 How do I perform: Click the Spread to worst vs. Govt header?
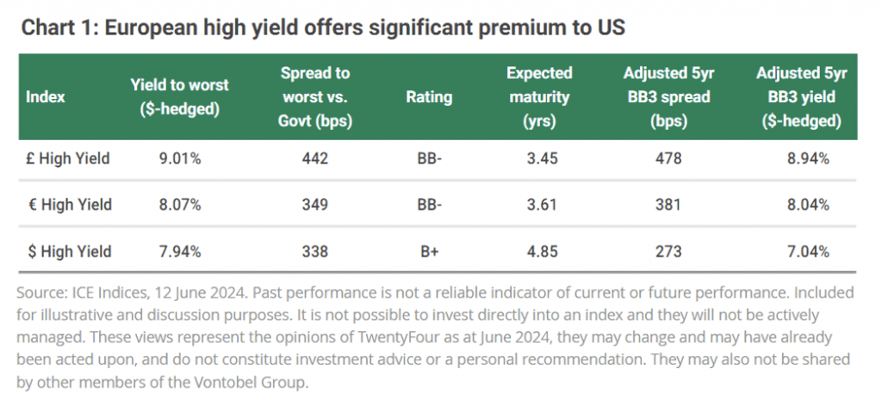pyautogui.click(x=315, y=97)
